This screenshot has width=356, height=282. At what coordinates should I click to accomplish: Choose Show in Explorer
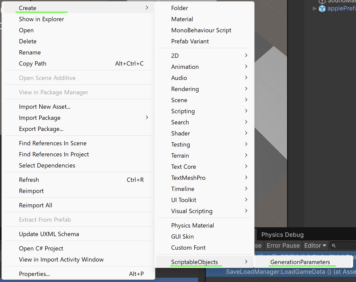point(41,19)
